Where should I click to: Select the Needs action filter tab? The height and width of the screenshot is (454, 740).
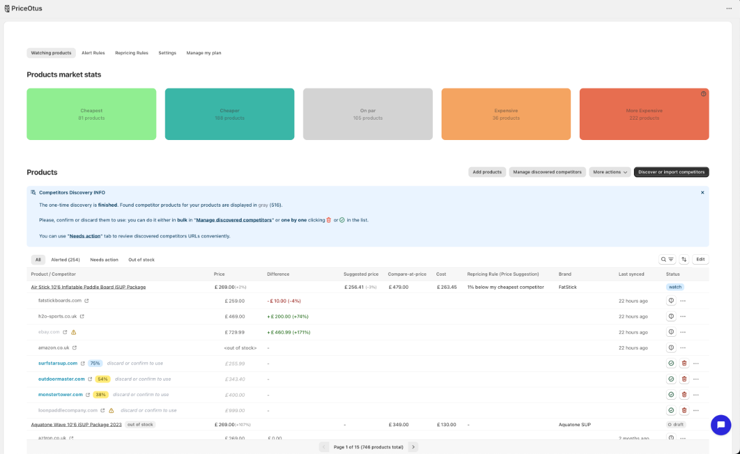click(104, 260)
